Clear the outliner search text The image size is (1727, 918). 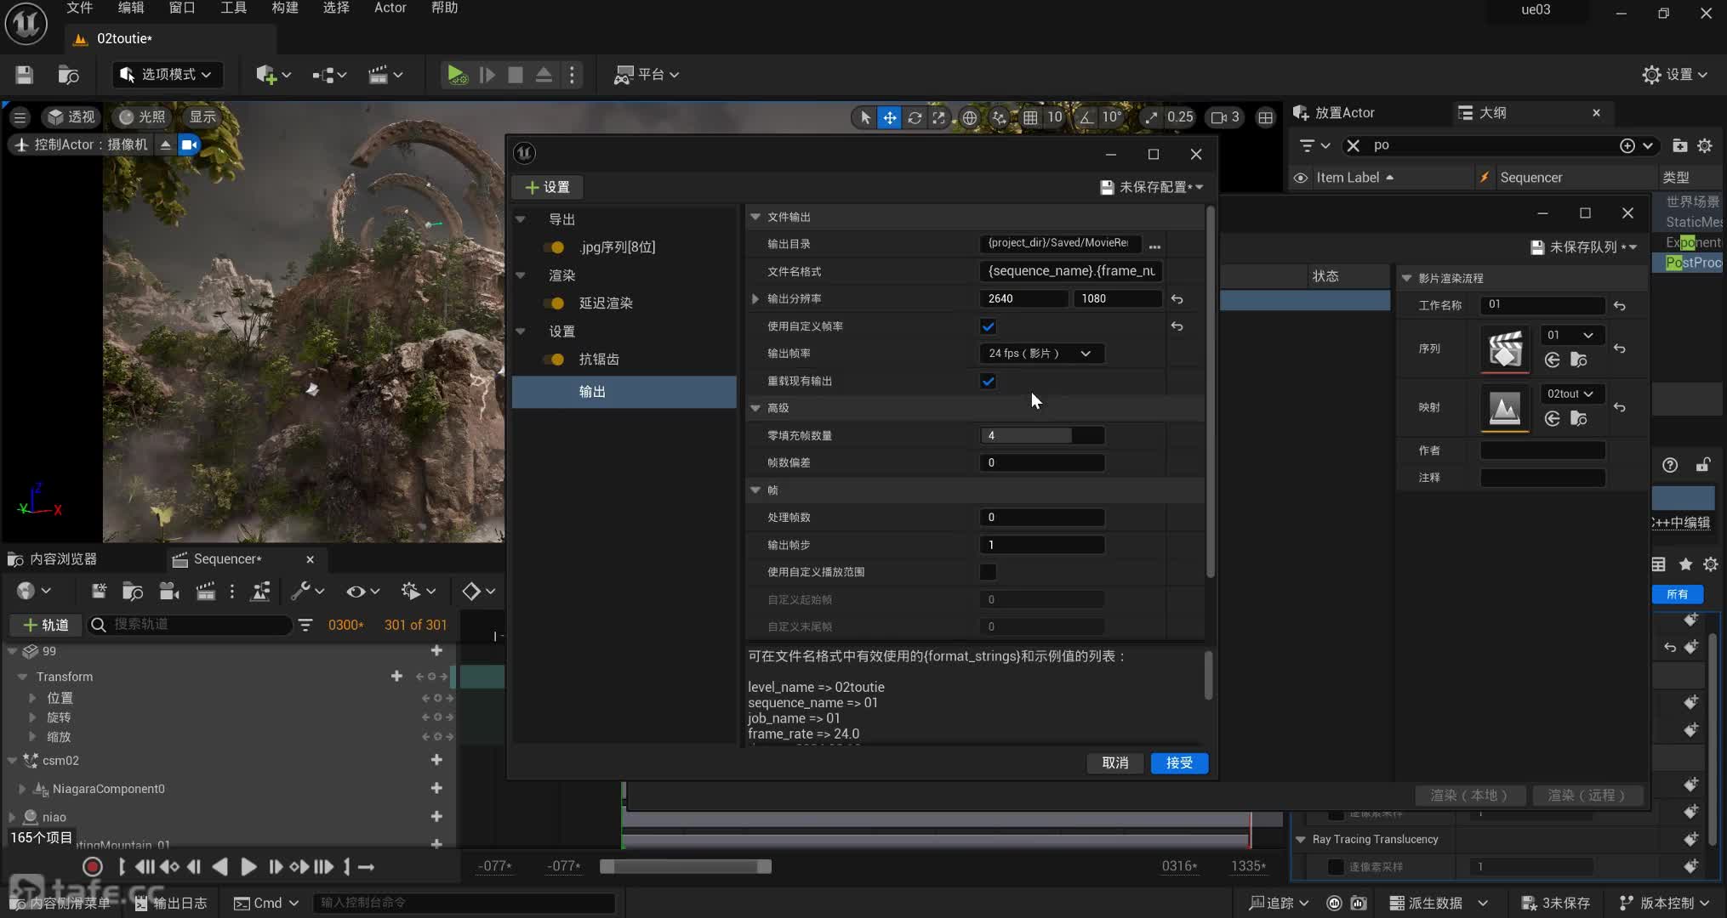[x=1353, y=145]
